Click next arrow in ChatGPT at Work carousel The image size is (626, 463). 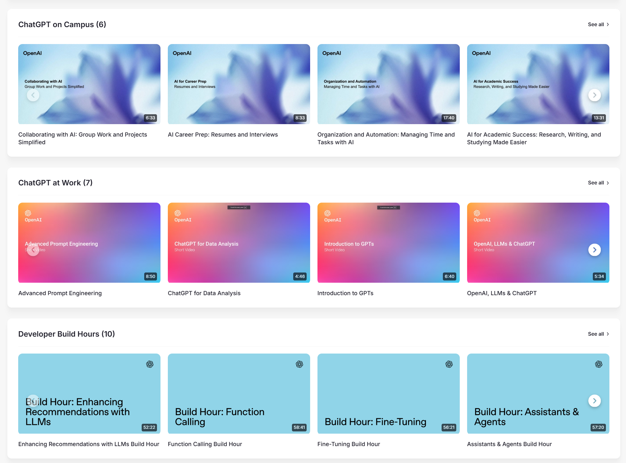pyautogui.click(x=594, y=250)
